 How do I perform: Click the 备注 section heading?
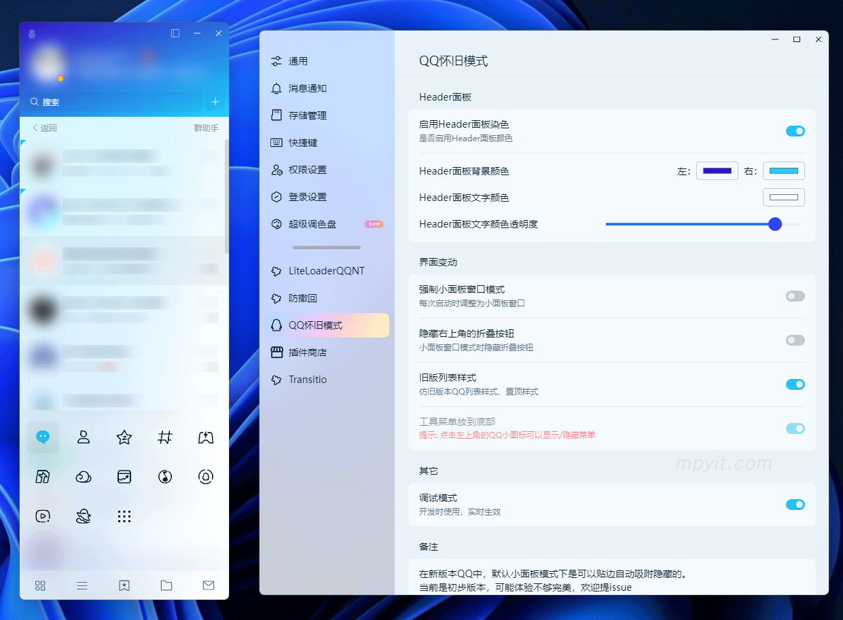[429, 547]
